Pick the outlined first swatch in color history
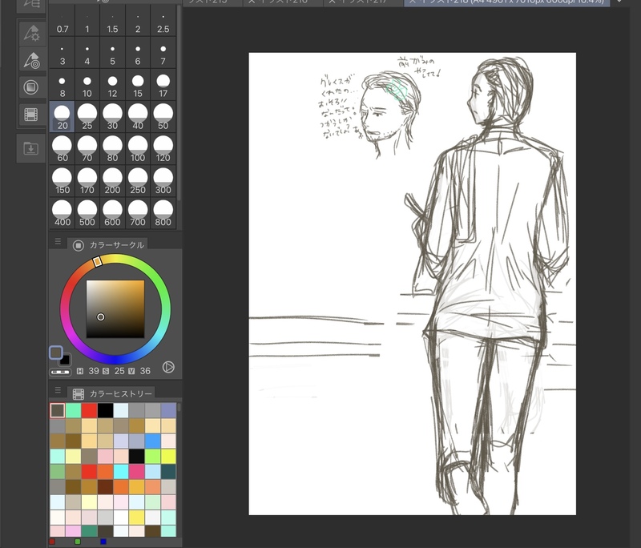Viewport: 641px width, 548px height. tap(57, 410)
